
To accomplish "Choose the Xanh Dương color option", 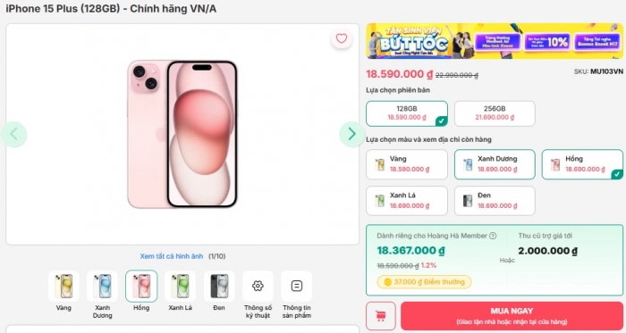I will [x=495, y=164].
